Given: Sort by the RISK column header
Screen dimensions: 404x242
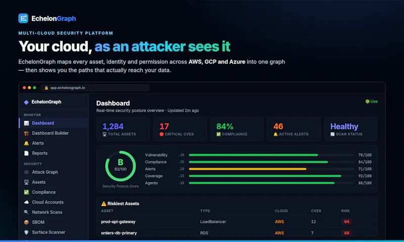Looking at the screenshot, I should [x=345, y=211].
